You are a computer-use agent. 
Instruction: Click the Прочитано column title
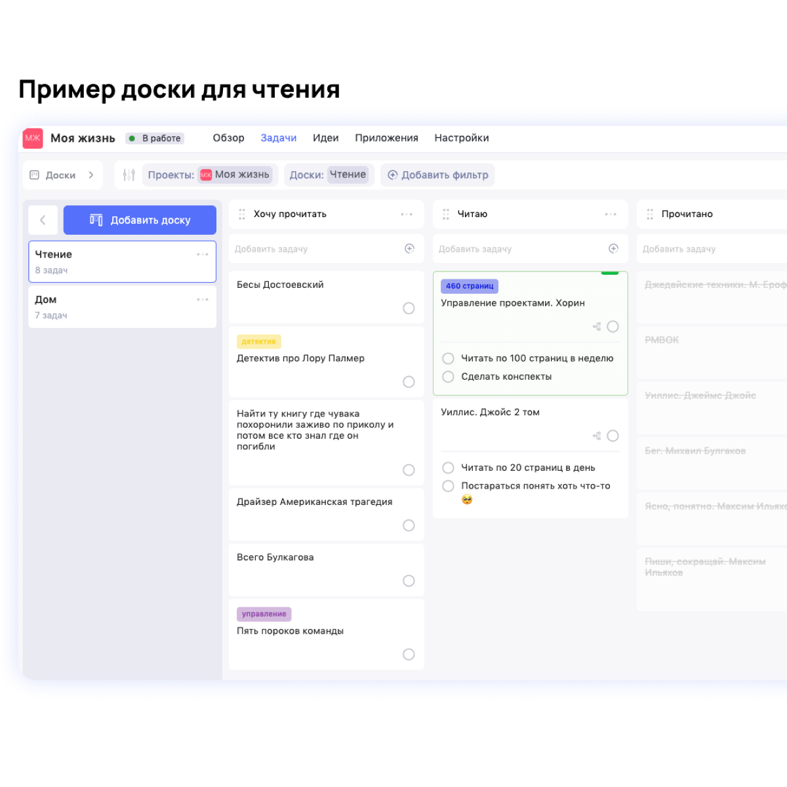(687, 214)
